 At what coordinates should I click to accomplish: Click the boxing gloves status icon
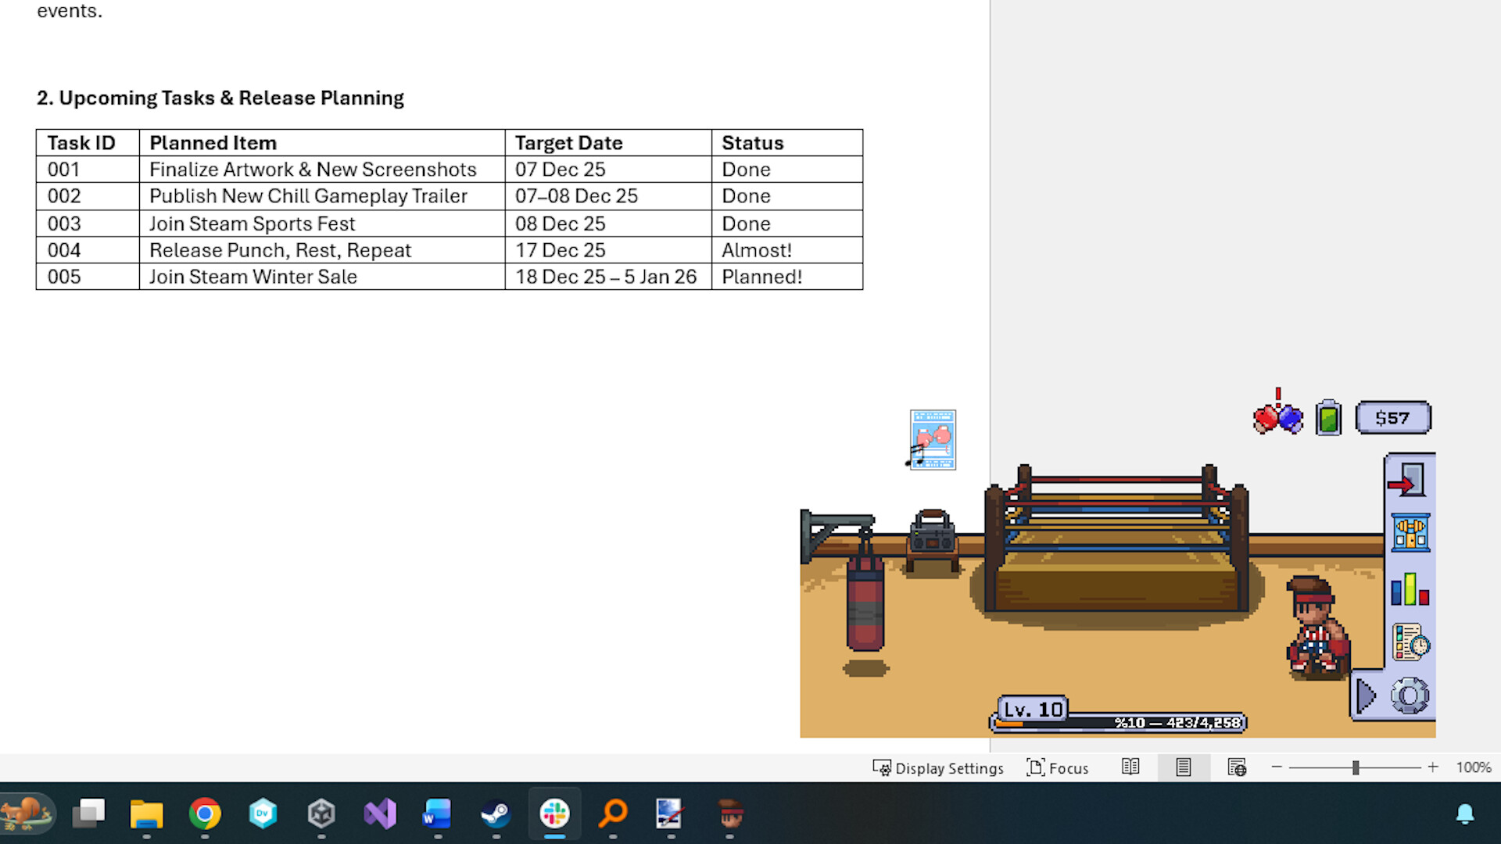pyautogui.click(x=1278, y=417)
